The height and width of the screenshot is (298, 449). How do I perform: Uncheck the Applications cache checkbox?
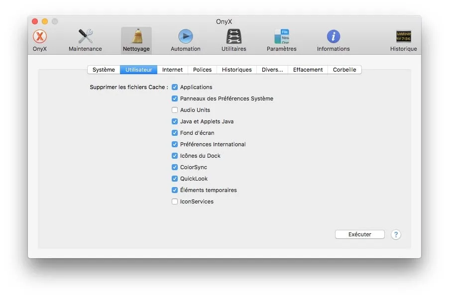[175, 87]
